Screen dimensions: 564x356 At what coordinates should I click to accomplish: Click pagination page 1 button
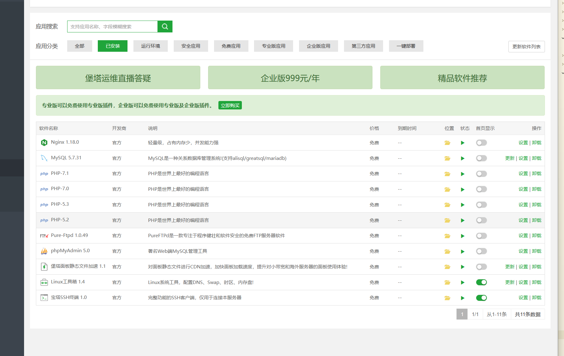[462, 314]
